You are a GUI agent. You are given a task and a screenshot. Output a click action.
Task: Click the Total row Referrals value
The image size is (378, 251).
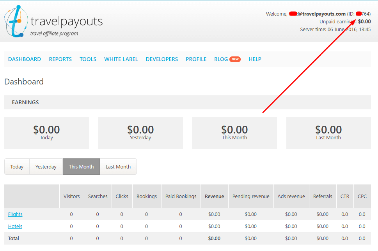[322, 238]
